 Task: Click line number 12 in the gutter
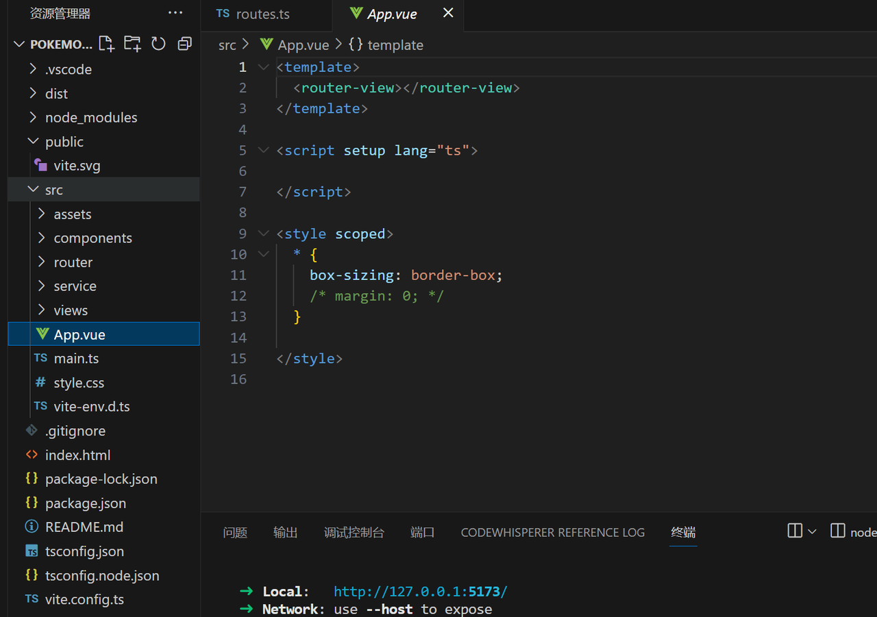point(238,296)
